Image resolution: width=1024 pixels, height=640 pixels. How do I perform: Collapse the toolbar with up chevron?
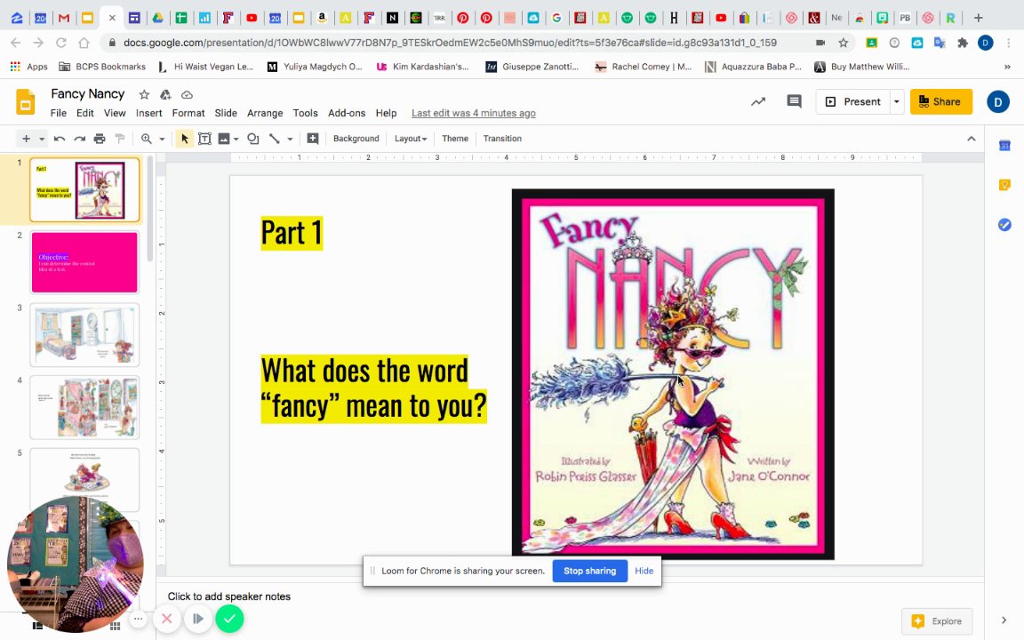tap(971, 139)
